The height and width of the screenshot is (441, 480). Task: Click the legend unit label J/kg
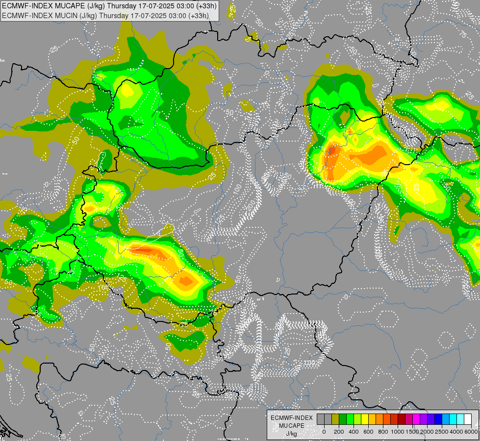coord(292,434)
